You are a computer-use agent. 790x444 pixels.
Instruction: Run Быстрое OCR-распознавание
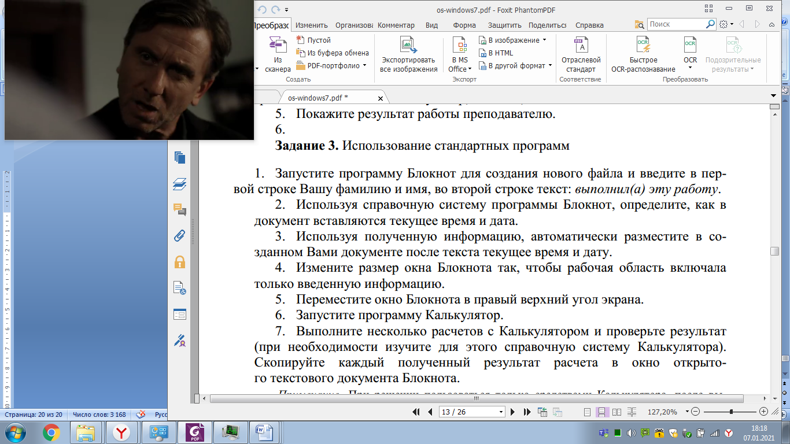(x=643, y=55)
